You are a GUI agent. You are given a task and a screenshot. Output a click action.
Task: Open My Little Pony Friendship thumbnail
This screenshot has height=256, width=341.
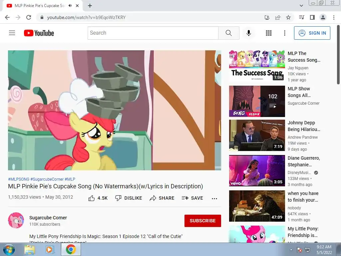(x=257, y=234)
